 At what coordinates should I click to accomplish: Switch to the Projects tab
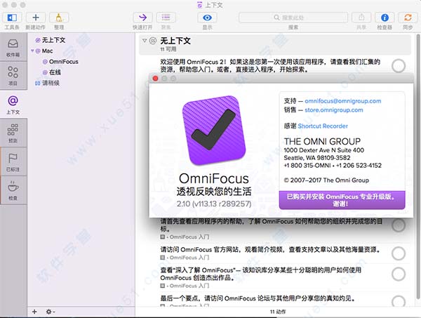point(13,76)
